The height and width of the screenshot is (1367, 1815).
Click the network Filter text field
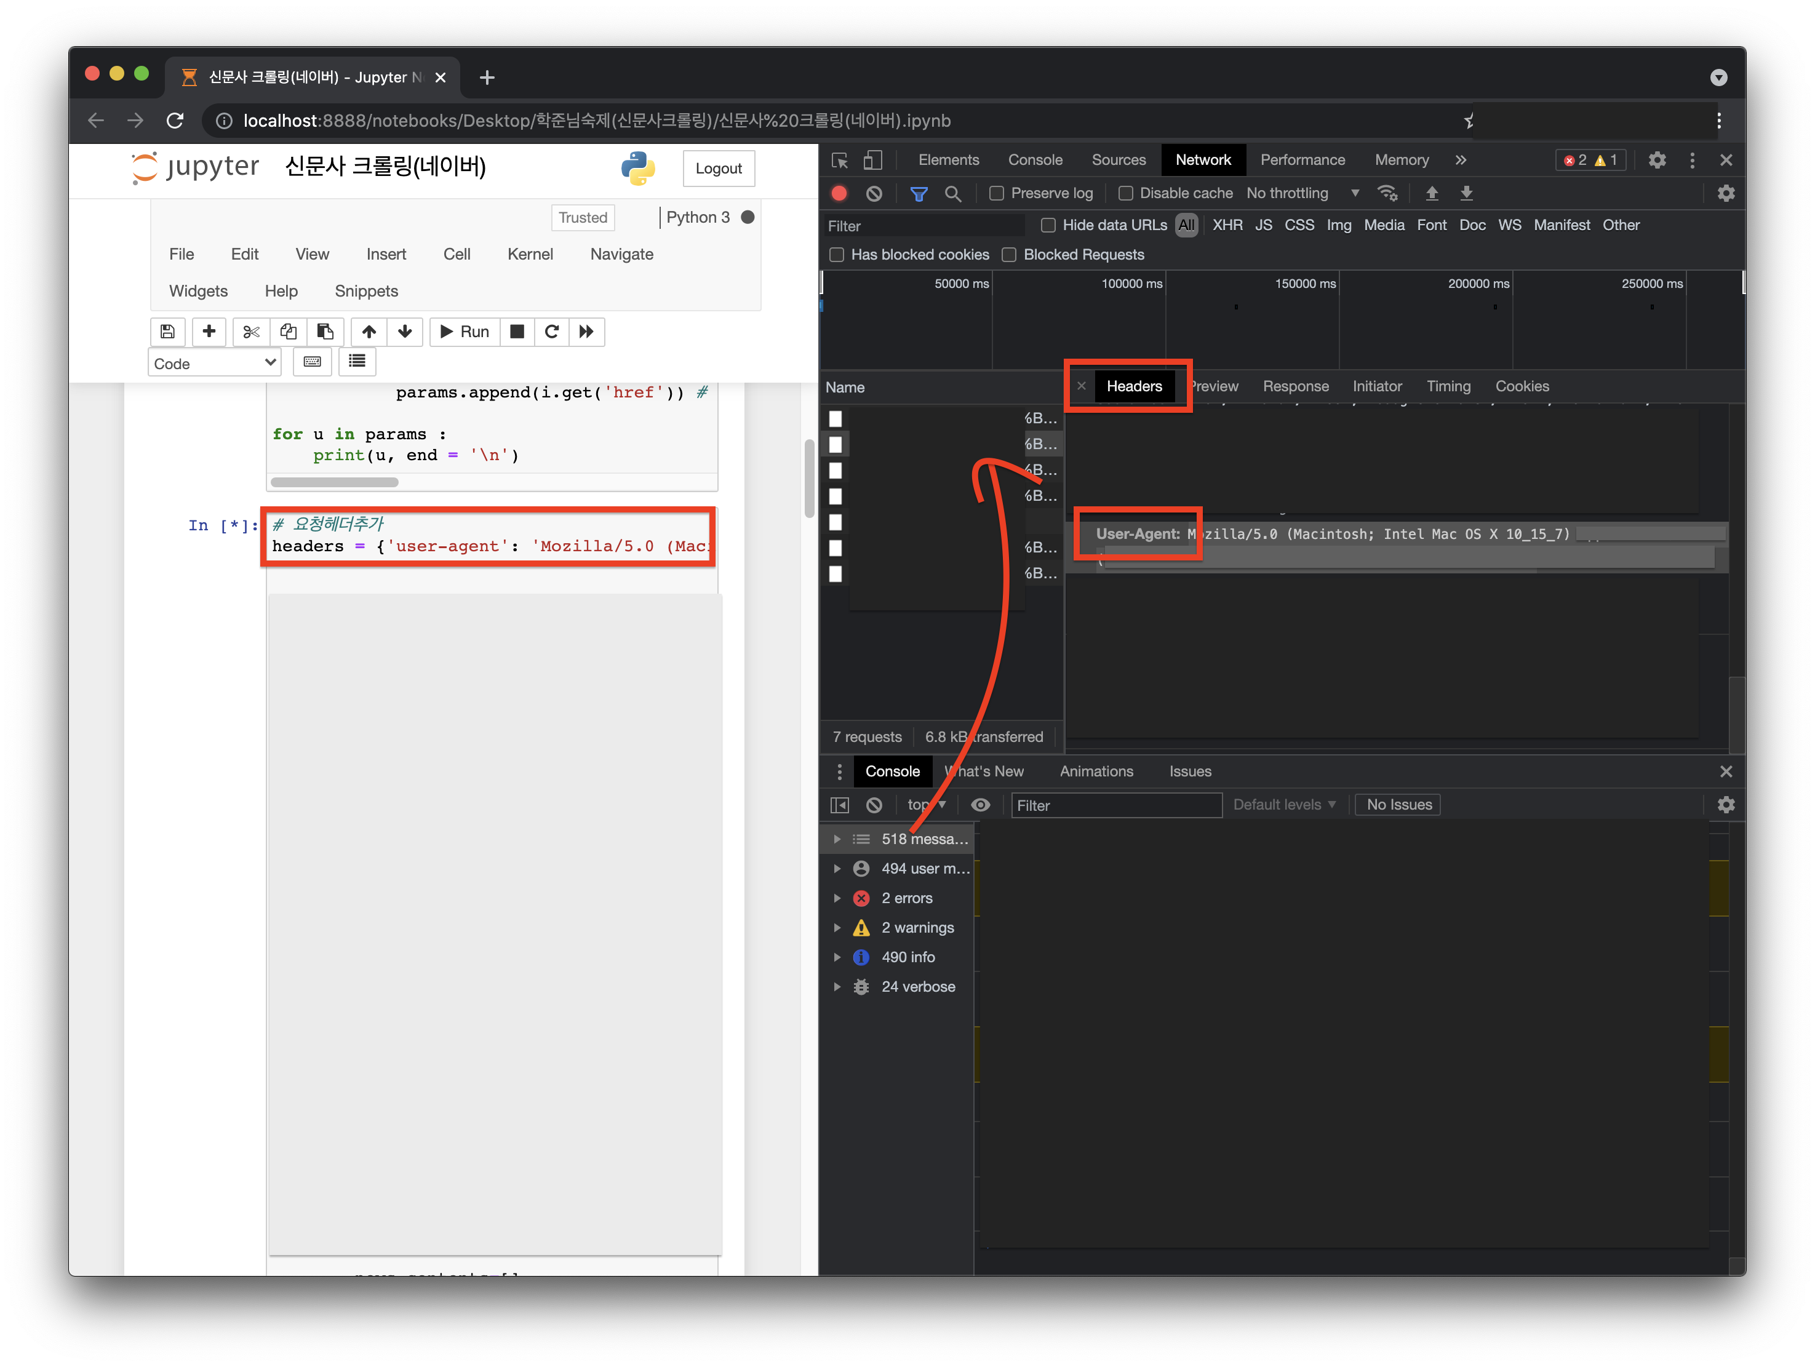(x=923, y=226)
